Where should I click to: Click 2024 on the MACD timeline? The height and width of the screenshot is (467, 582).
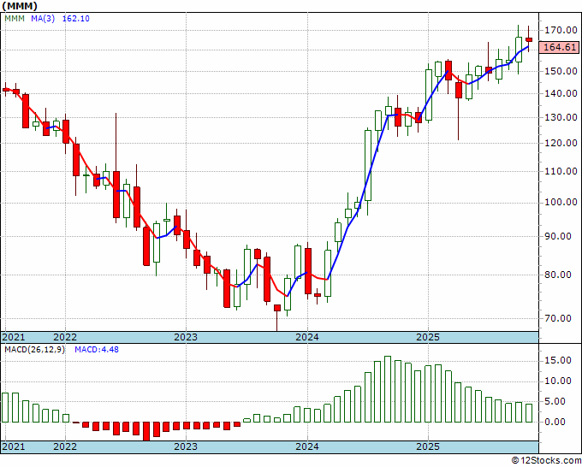coord(307,446)
